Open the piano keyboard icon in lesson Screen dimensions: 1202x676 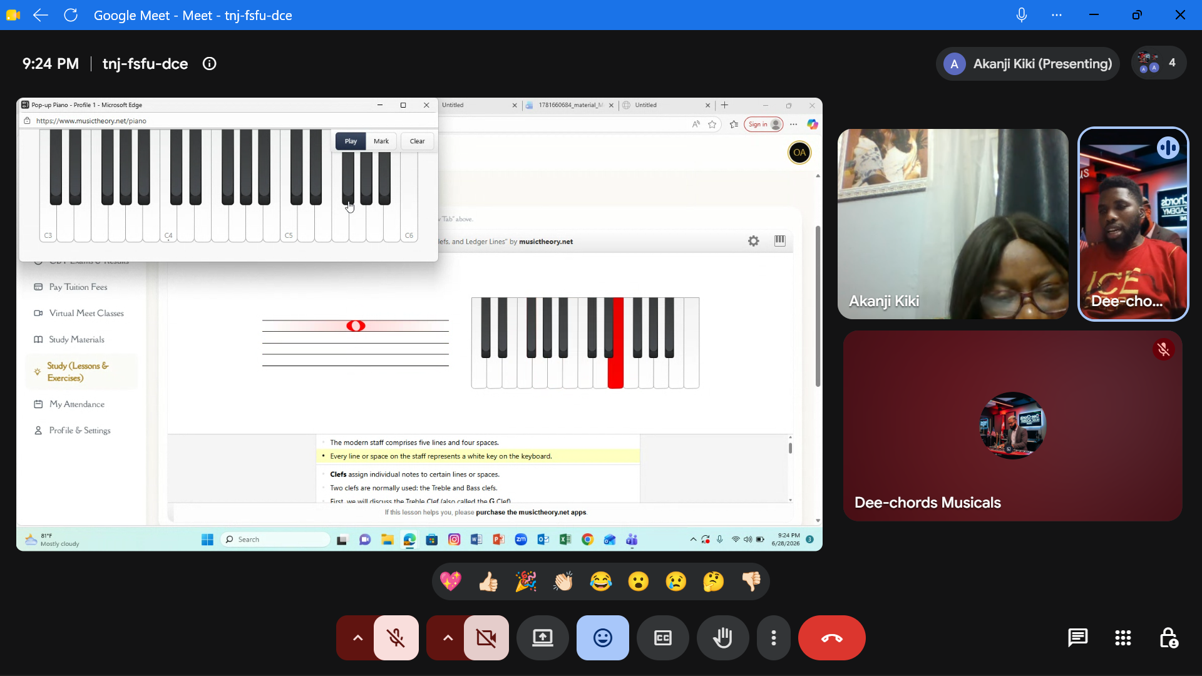(779, 241)
